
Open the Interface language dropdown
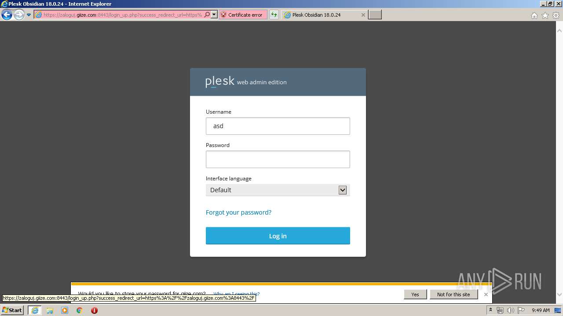[x=278, y=190]
